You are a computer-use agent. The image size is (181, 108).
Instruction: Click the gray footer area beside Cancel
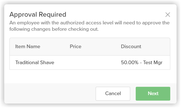pos(50,94)
